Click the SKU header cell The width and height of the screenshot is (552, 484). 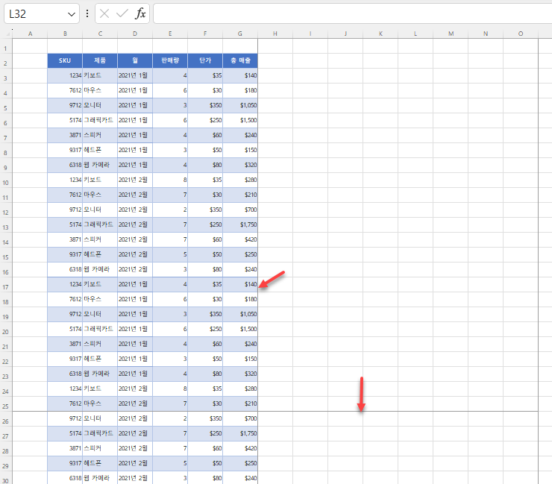pos(65,60)
